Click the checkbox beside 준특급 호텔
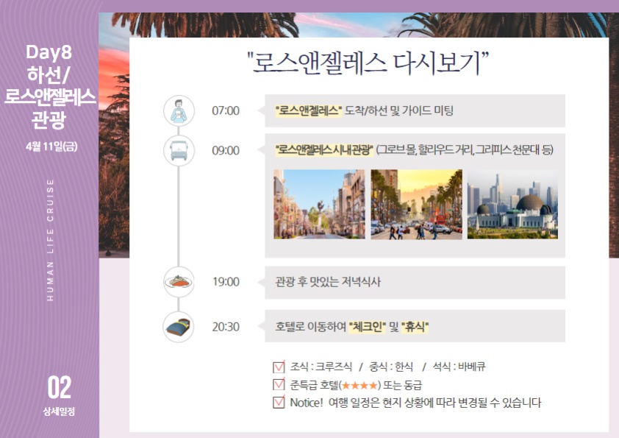Image resolution: width=619 pixels, height=438 pixels. pyautogui.click(x=279, y=384)
